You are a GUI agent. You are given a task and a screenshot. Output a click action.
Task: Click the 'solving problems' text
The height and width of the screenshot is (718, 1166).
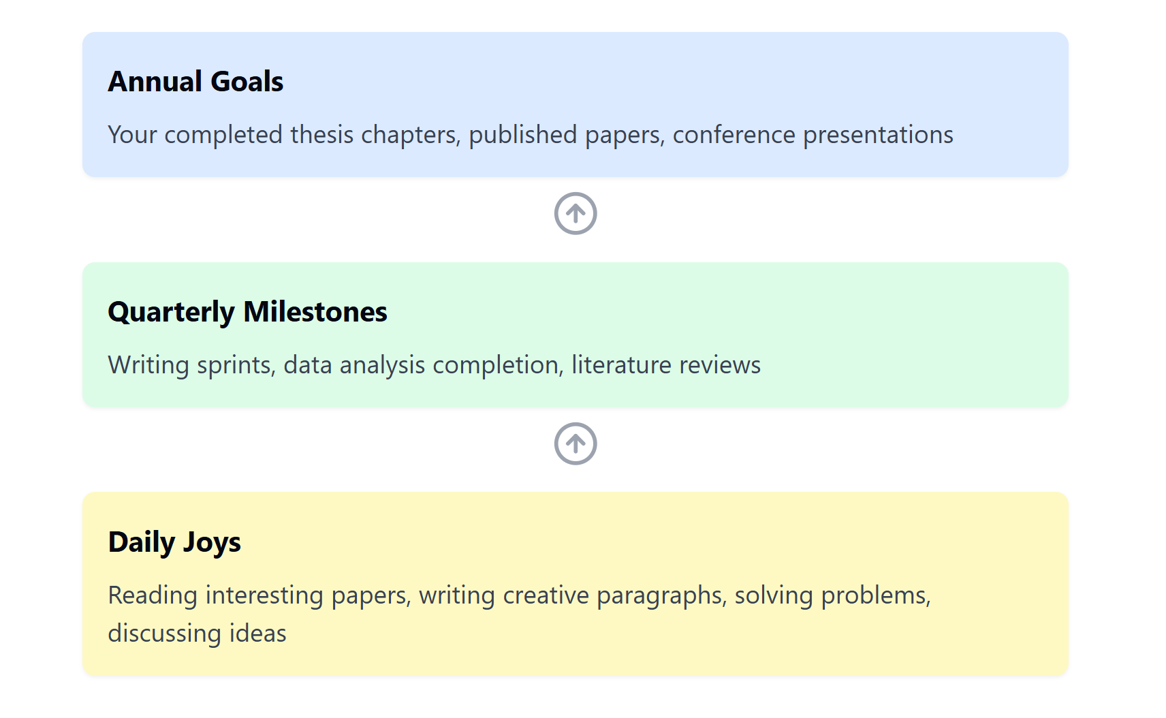coord(830,595)
